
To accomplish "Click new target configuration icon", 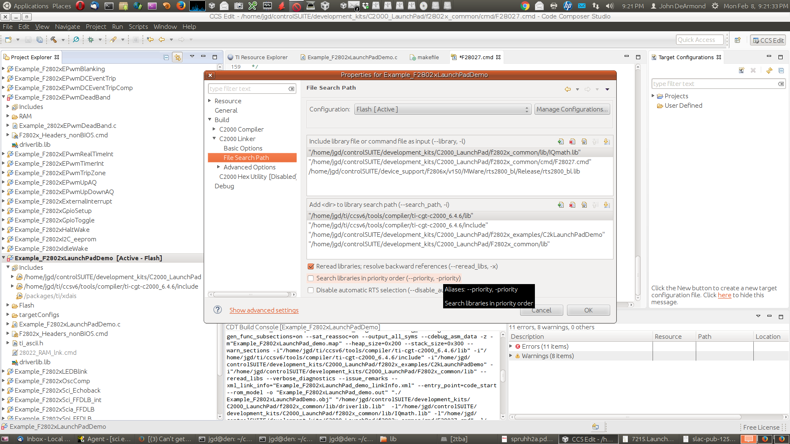I will [x=741, y=70].
